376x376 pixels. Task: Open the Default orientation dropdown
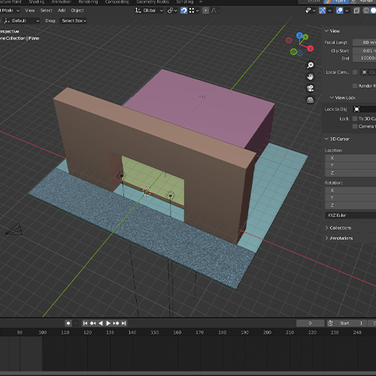22,21
